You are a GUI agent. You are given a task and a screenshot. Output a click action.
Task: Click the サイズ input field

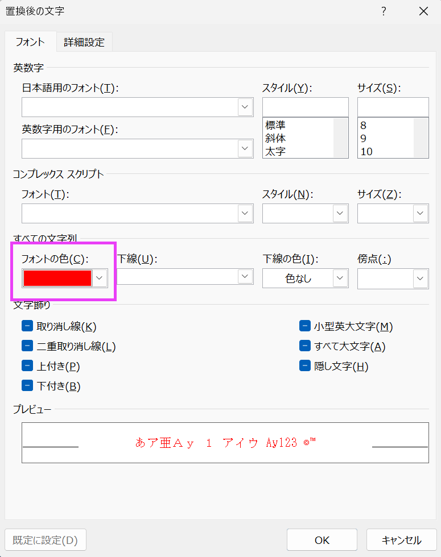tap(393, 107)
